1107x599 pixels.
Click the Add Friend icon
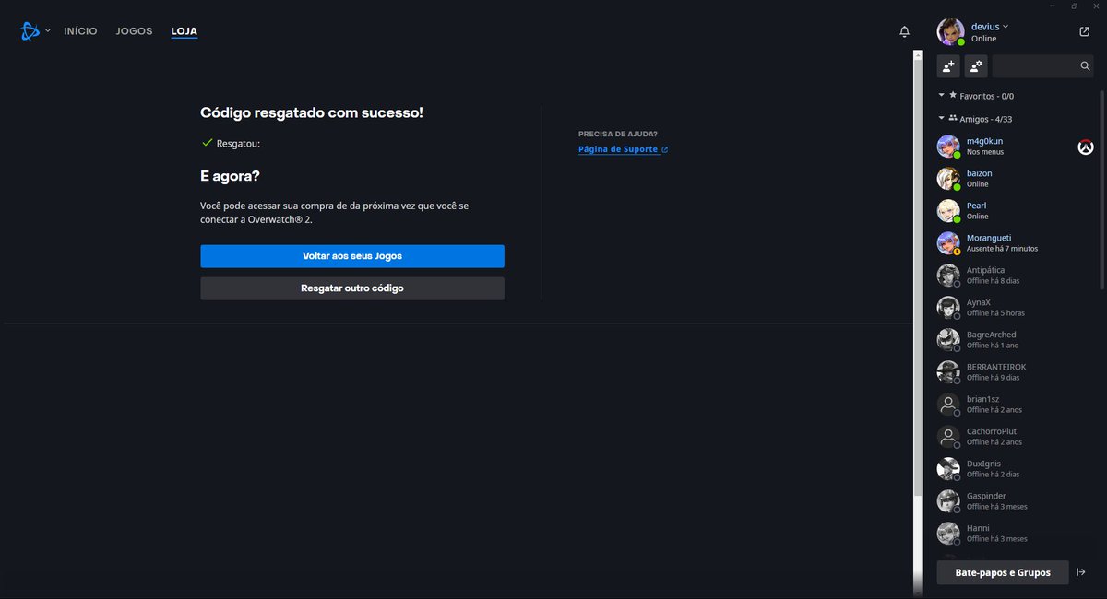[x=948, y=66]
